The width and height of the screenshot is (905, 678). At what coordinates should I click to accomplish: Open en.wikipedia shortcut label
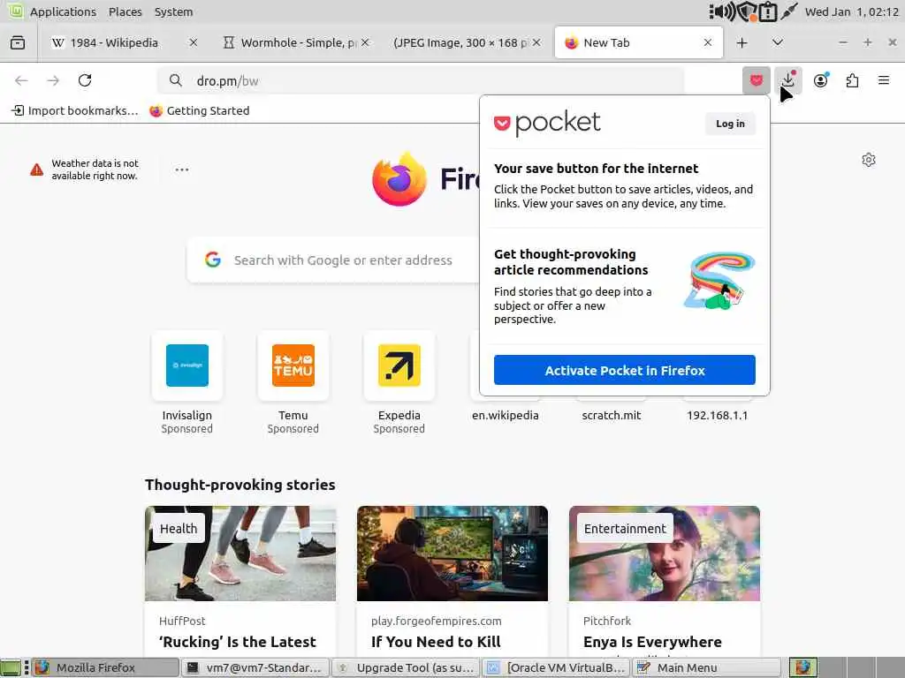pyautogui.click(x=505, y=415)
